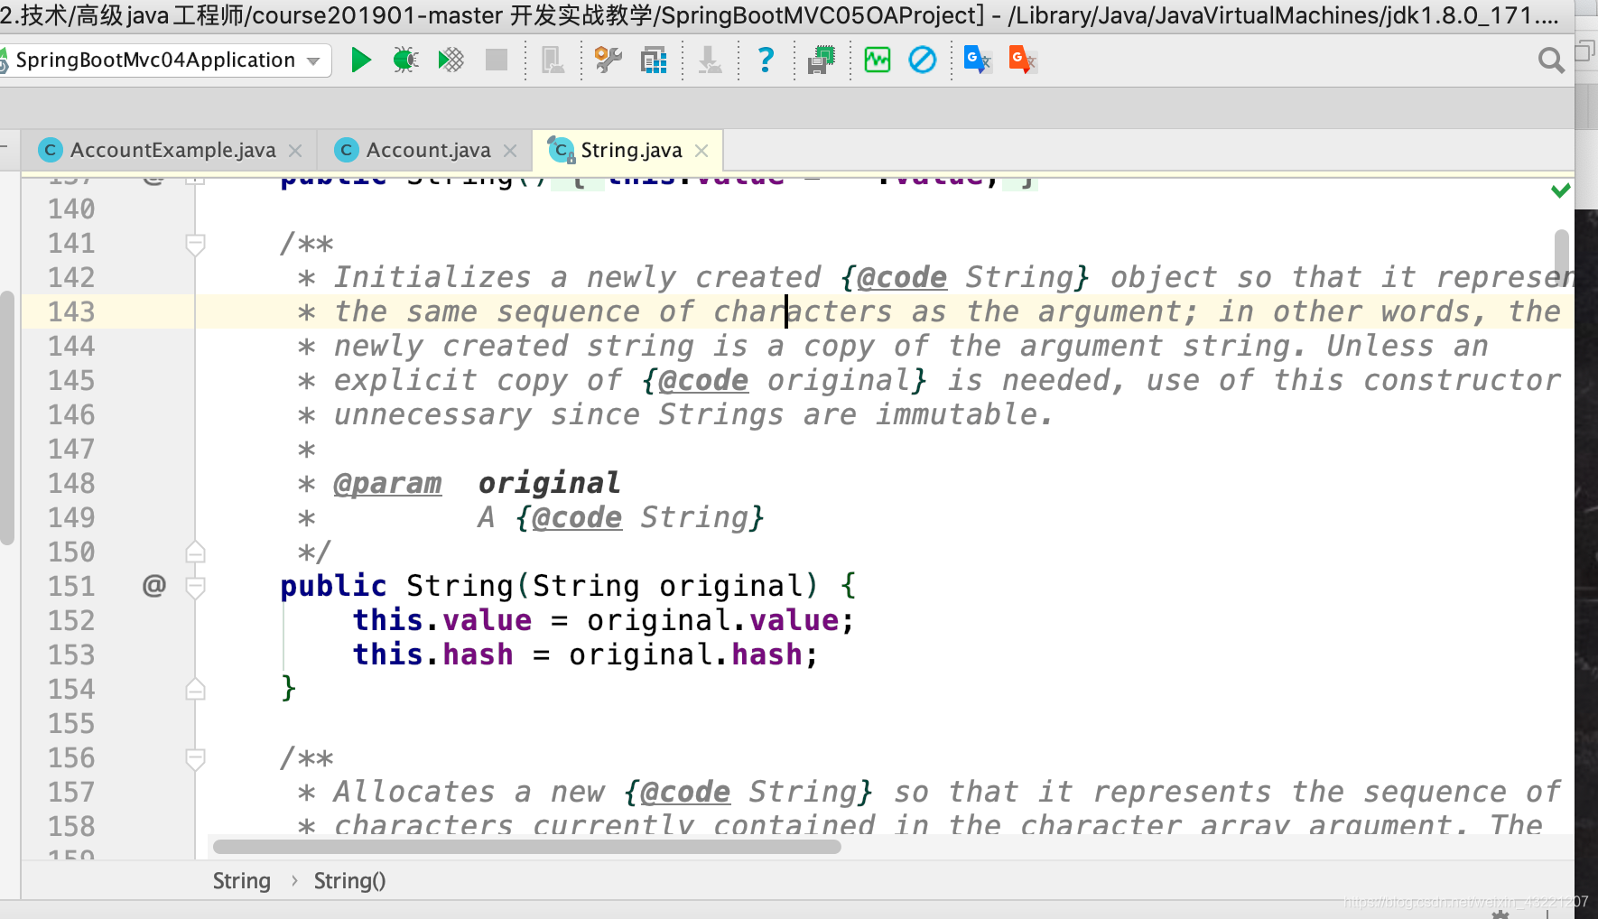This screenshot has height=919, width=1598.
Task: Click the @code tag on line 145
Action: tap(703, 380)
